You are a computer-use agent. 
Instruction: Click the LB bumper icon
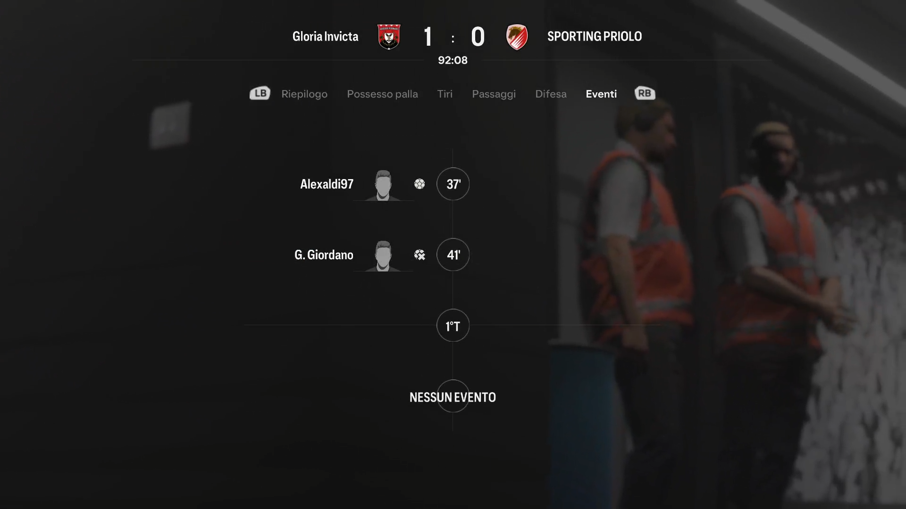[x=260, y=93]
